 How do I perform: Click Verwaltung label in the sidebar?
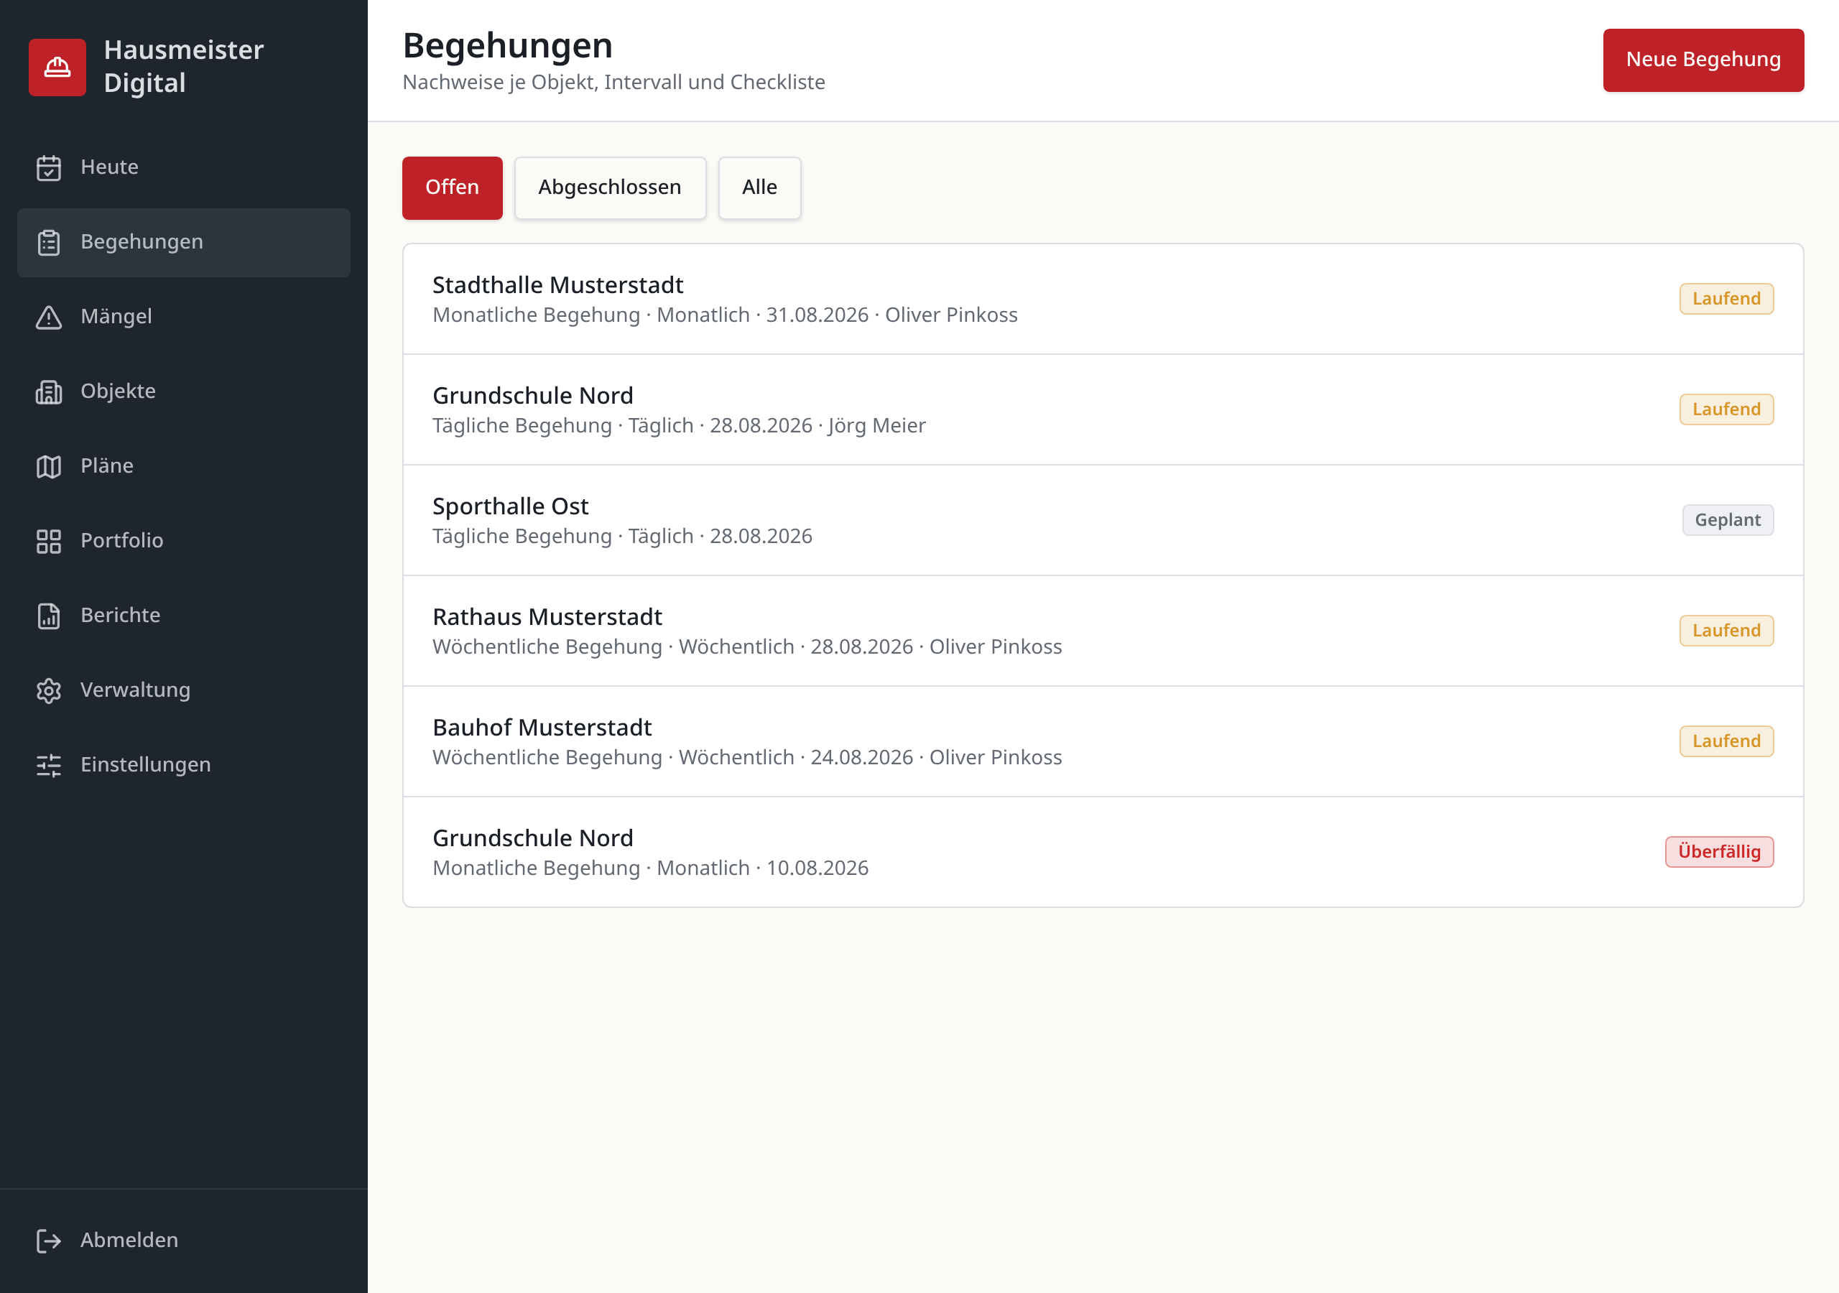click(x=135, y=690)
